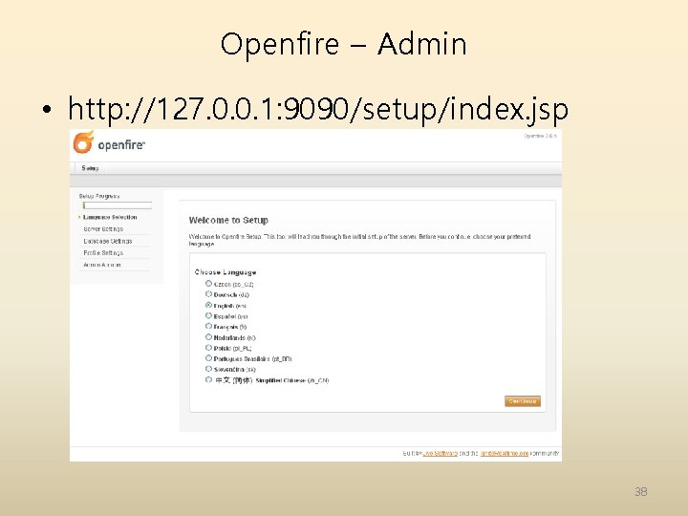Image resolution: width=688 pixels, height=516 pixels.
Task: Select Português Brasileiro radio button
Action: point(209,358)
